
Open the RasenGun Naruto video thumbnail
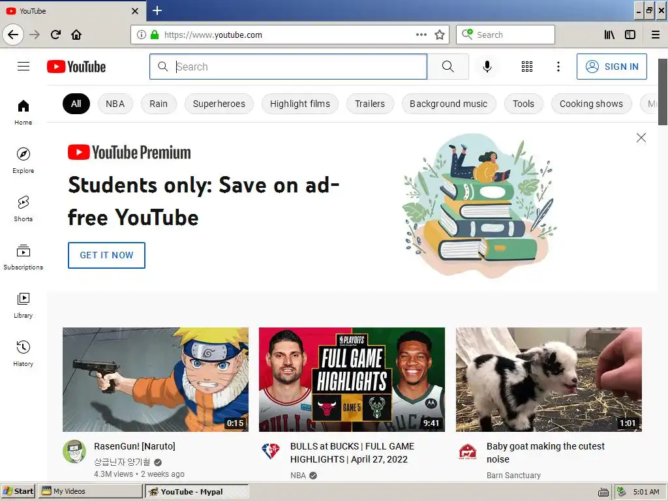[155, 380]
